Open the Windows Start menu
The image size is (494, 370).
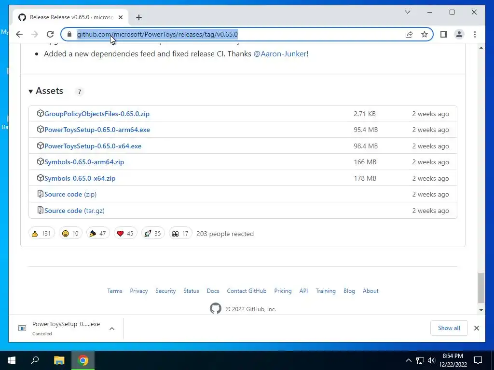tap(12, 360)
